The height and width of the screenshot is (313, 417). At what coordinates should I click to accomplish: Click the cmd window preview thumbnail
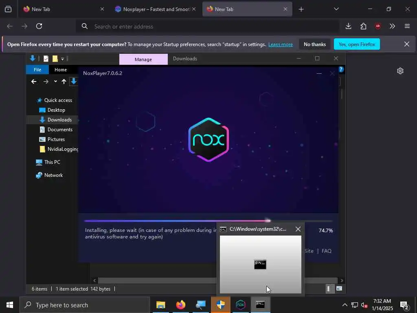tap(261, 264)
